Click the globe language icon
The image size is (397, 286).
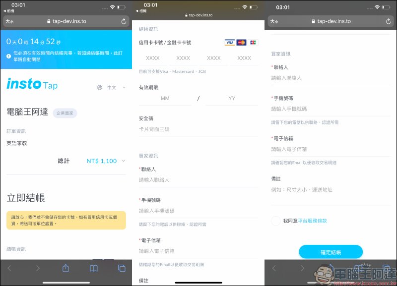pyautogui.click(x=100, y=88)
